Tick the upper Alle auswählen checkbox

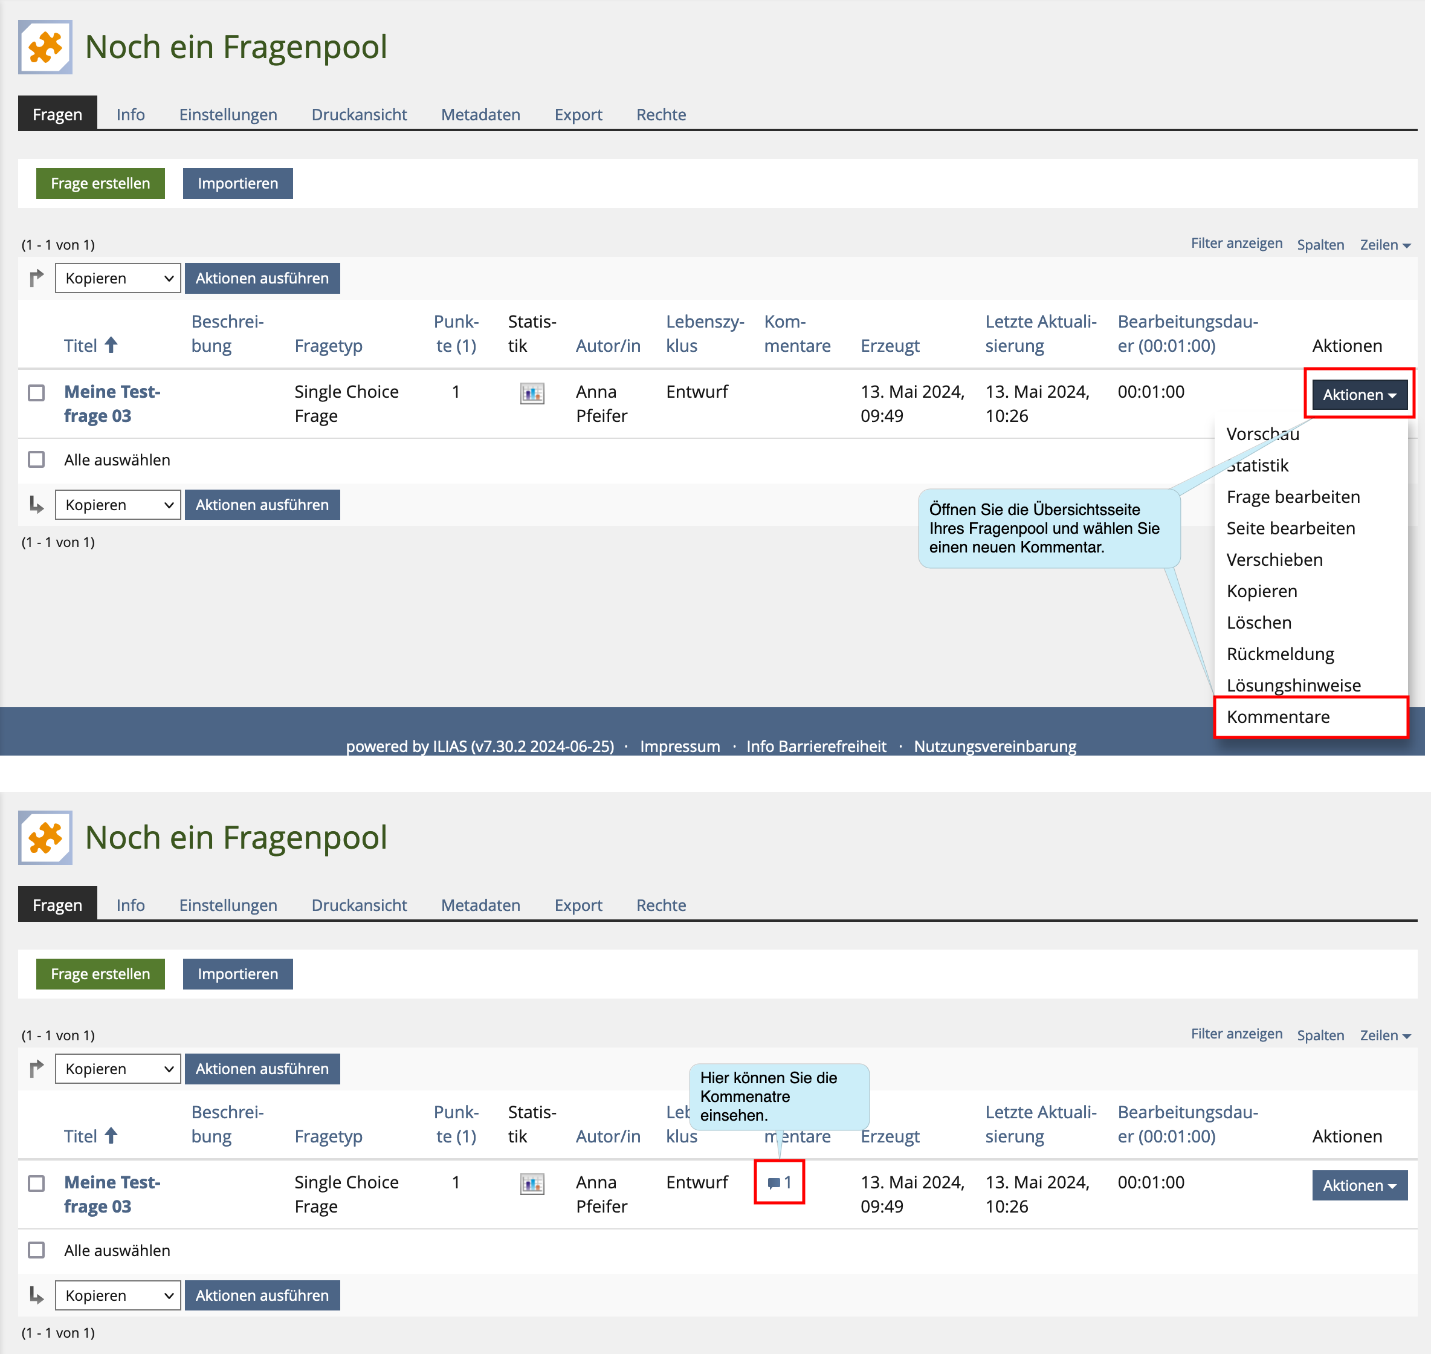click(36, 460)
